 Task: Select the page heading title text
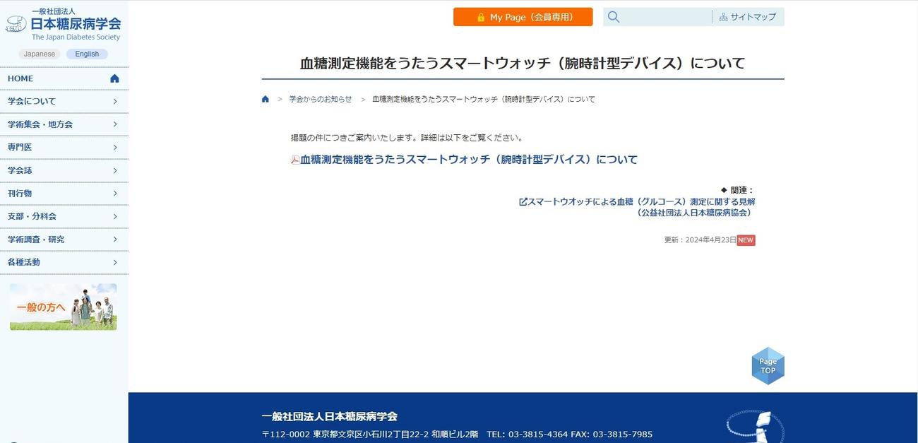pyautogui.click(x=523, y=63)
